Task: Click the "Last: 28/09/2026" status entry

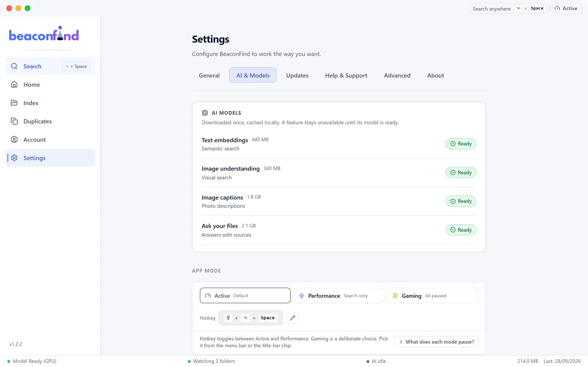Action: tap(563, 361)
